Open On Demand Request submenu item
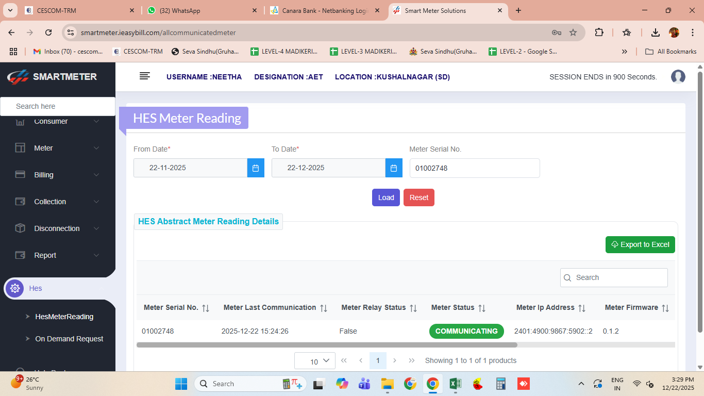 [69, 339]
